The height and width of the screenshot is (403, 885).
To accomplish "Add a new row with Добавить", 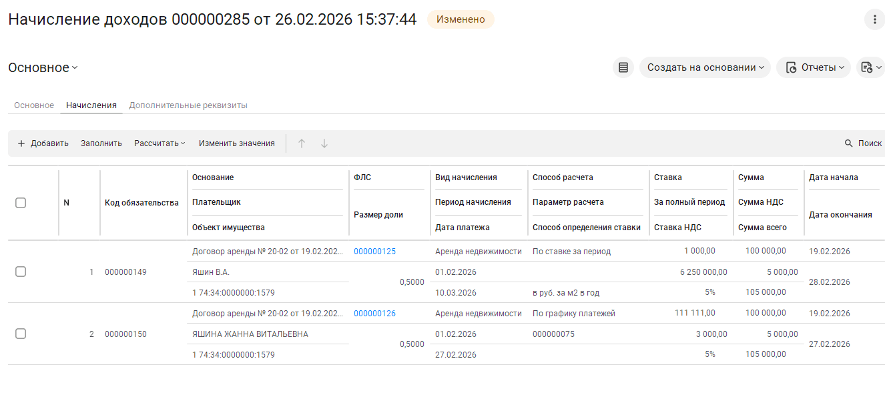I will (x=43, y=143).
